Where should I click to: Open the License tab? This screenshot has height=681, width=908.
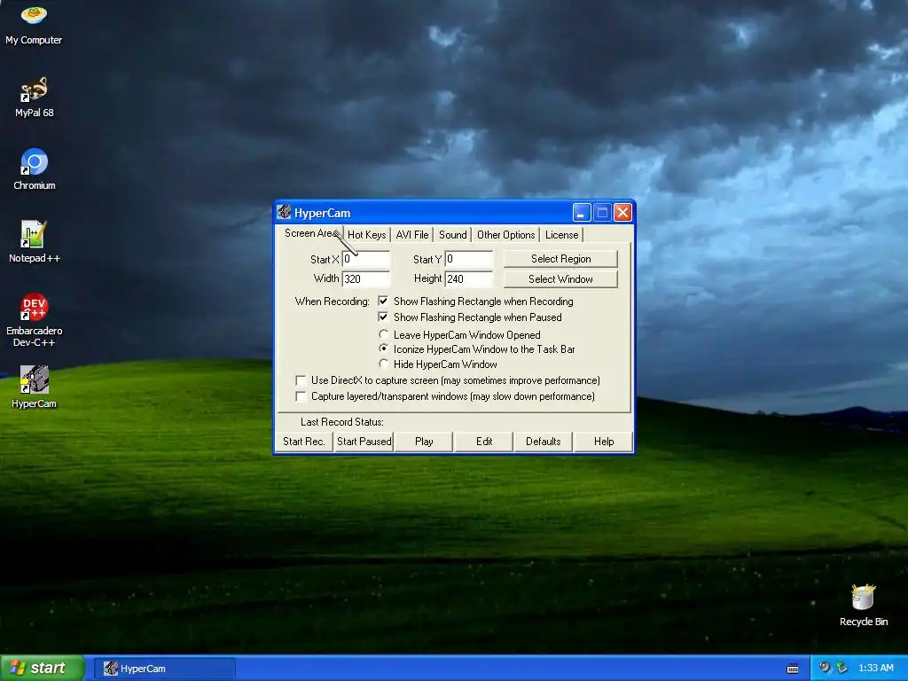point(561,234)
